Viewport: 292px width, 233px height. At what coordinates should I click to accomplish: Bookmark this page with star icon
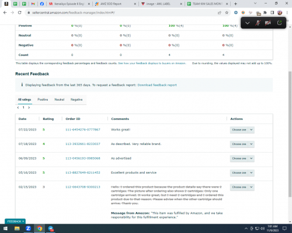[227, 13]
